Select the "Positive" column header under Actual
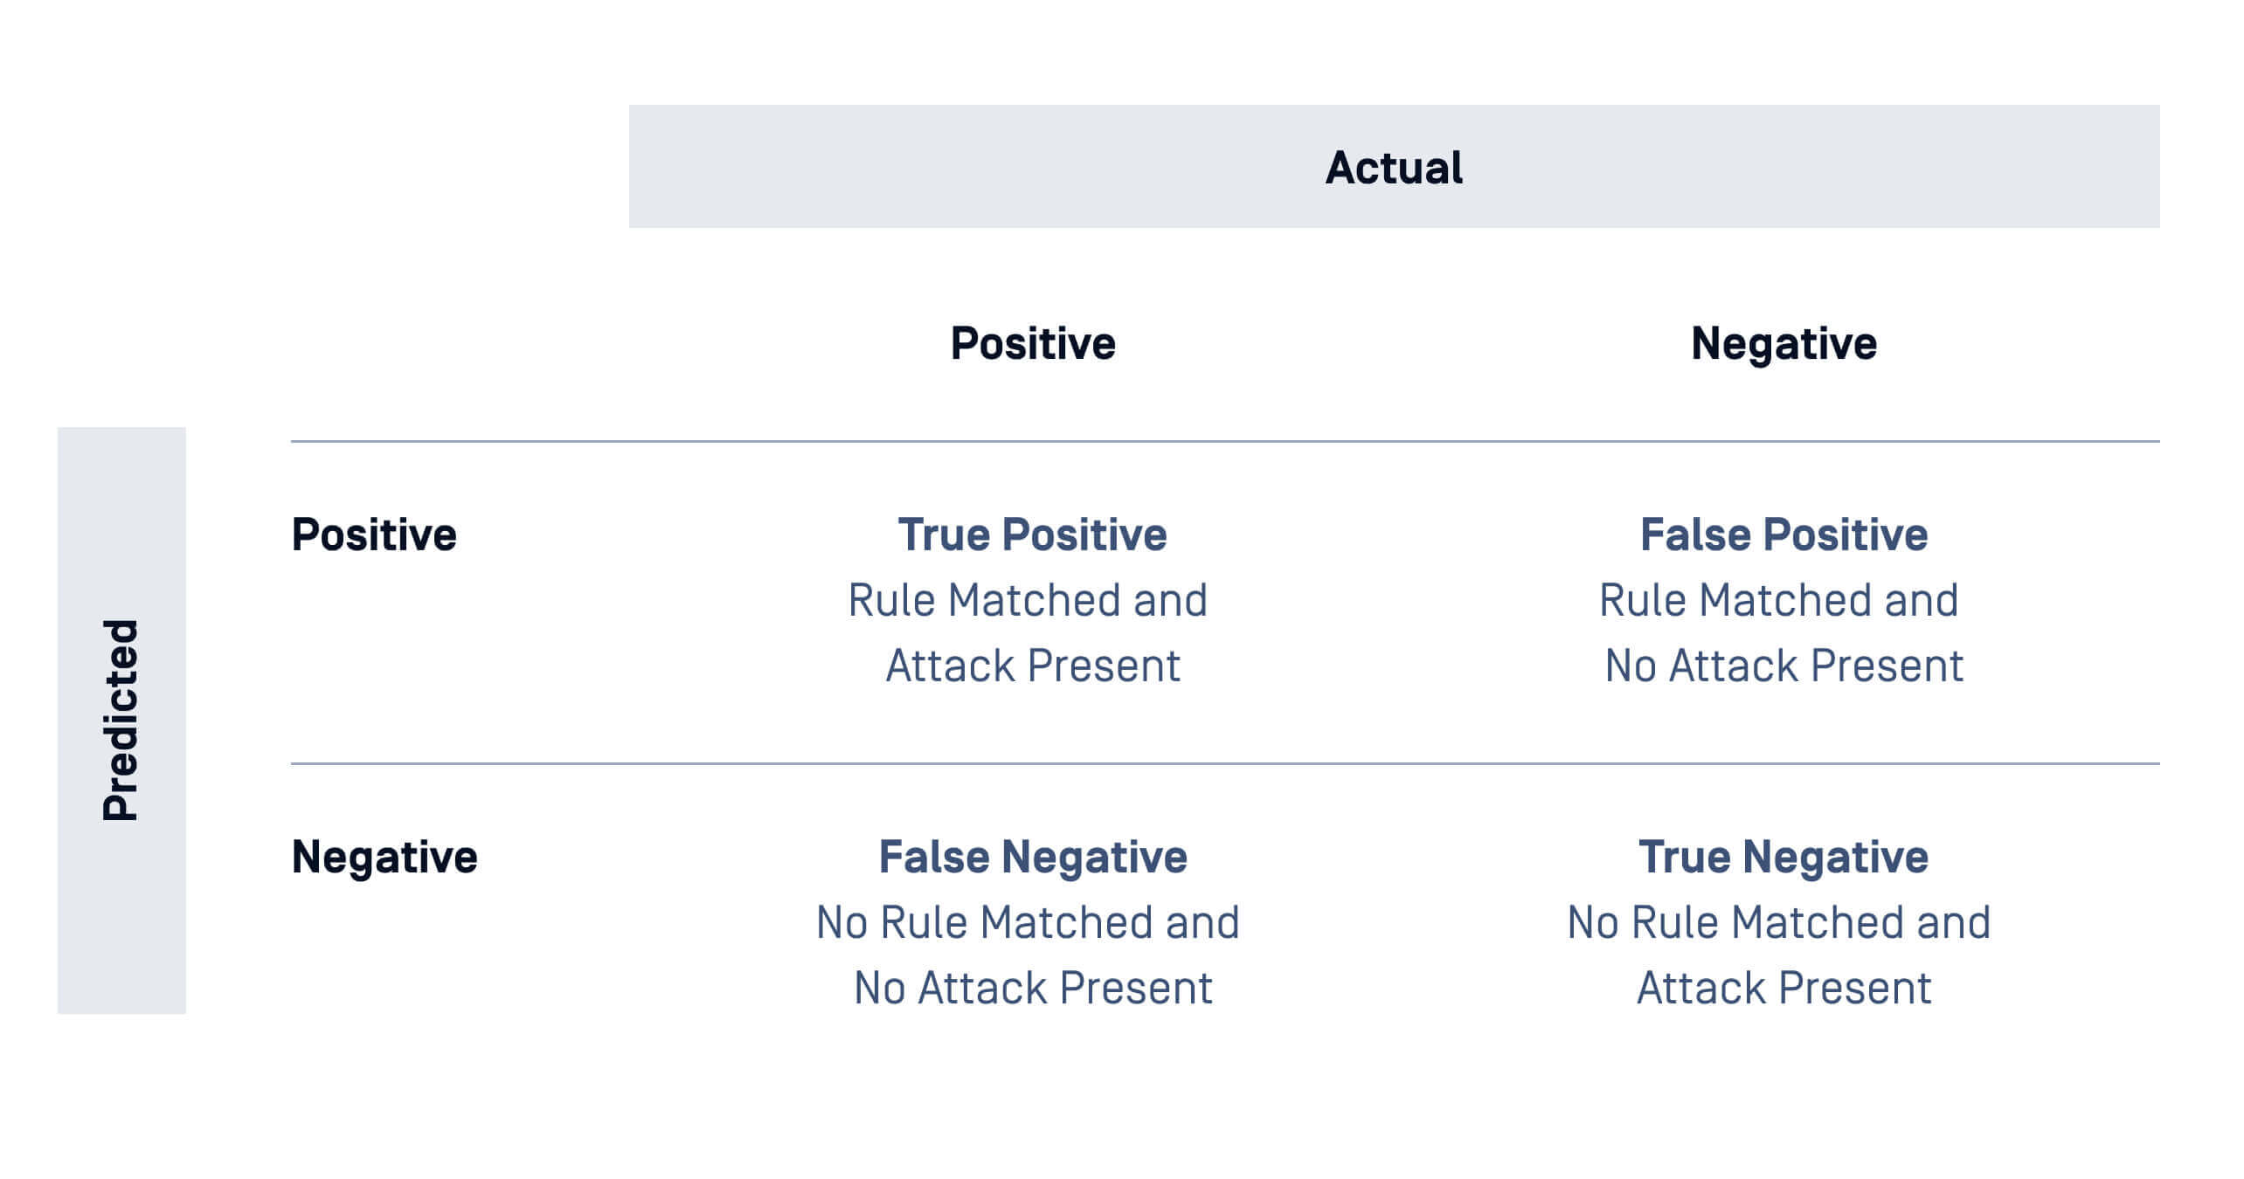This screenshot has width=2244, height=1179. 1033,343
